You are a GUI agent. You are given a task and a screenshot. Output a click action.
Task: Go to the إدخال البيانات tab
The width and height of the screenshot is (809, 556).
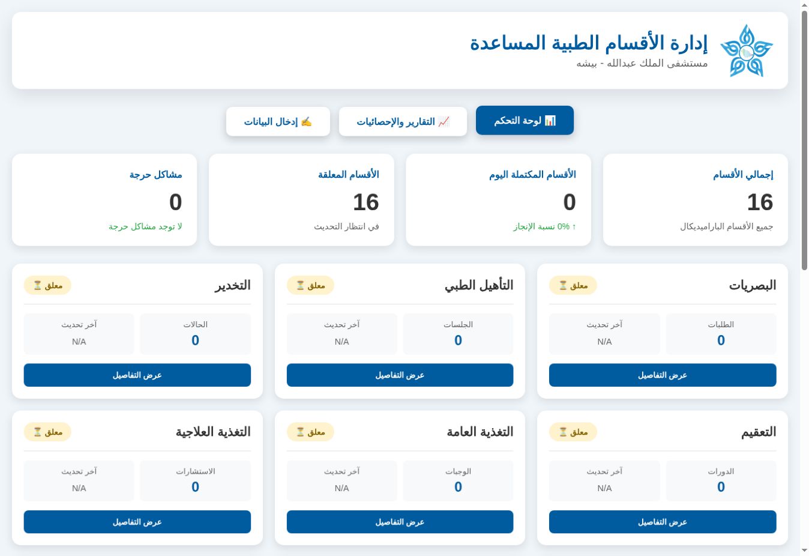[278, 121]
